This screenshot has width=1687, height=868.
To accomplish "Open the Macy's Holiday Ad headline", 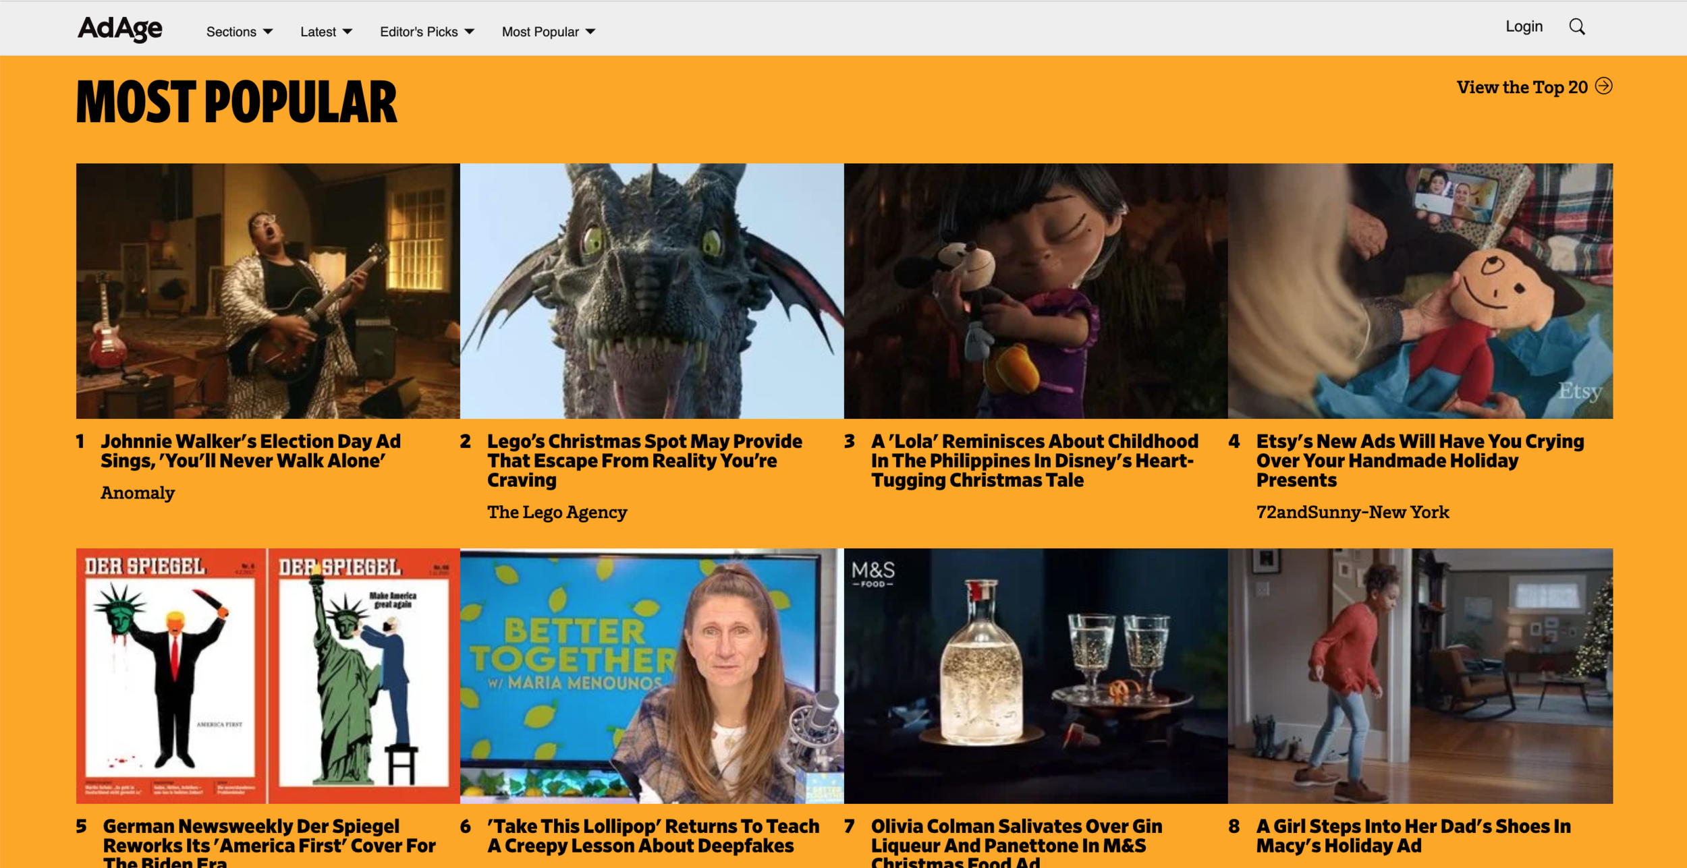I will click(1414, 836).
